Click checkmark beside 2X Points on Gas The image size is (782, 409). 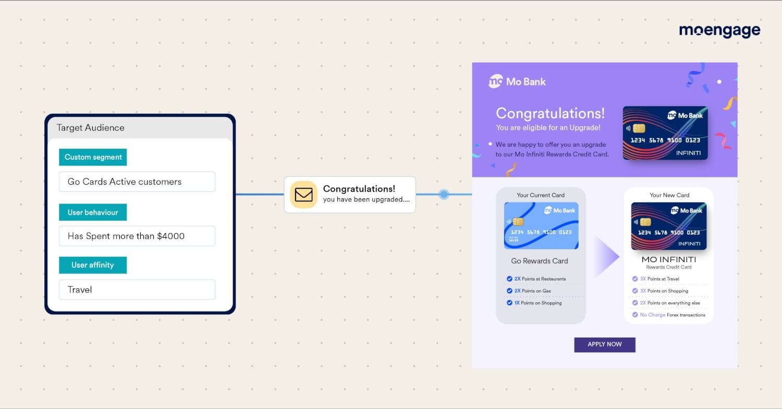tap(509, 291)
